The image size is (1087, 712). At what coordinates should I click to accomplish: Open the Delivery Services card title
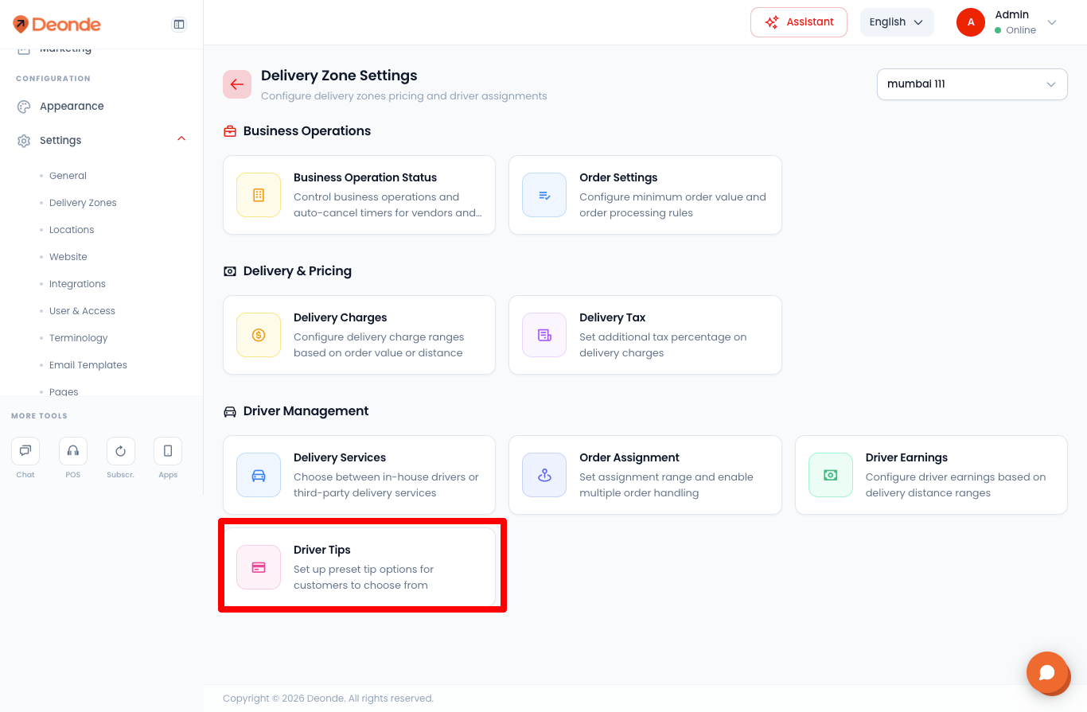pos(340,457)
